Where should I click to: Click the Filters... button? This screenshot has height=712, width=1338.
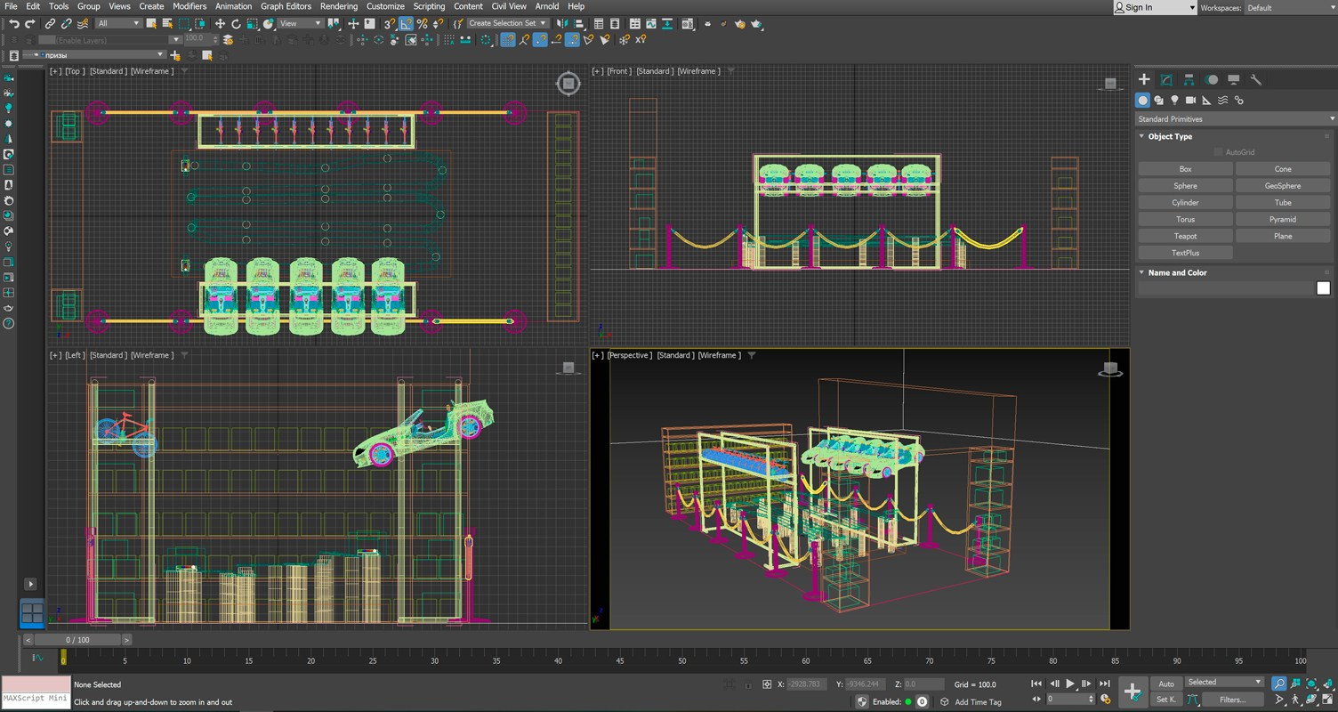tap(1233, 700)
